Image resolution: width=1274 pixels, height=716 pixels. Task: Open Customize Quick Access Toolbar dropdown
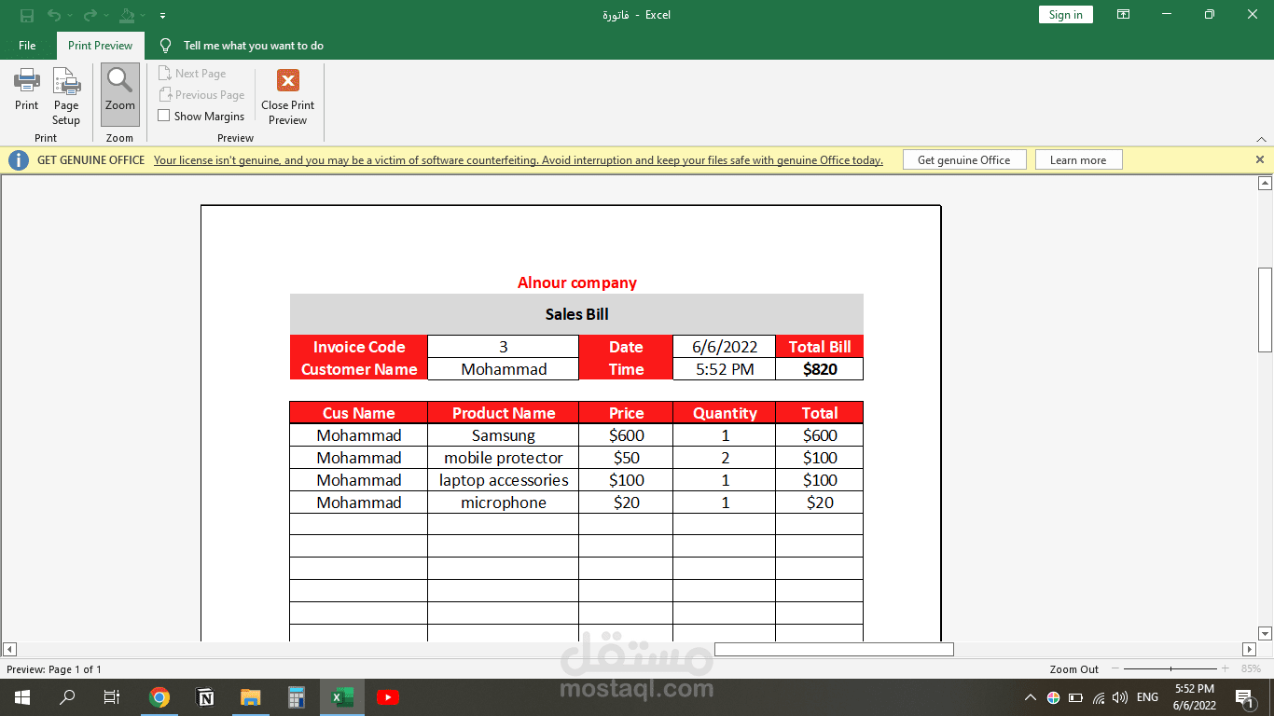(x=163, y=16)
